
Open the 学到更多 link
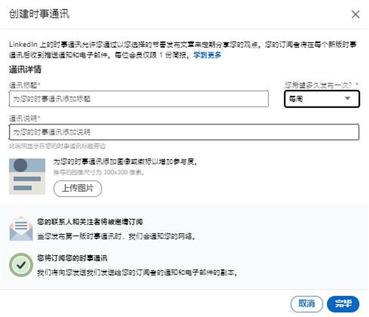207,55
